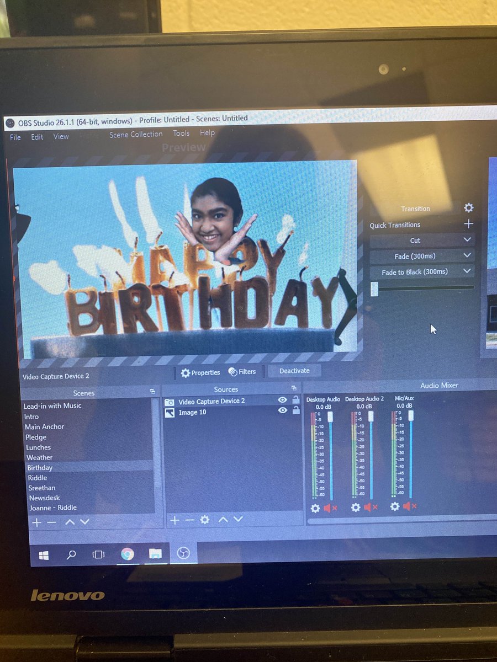This screenshot has width=497, height=662.
Task: Move selected source up in Sources
Action: [223, 519]
